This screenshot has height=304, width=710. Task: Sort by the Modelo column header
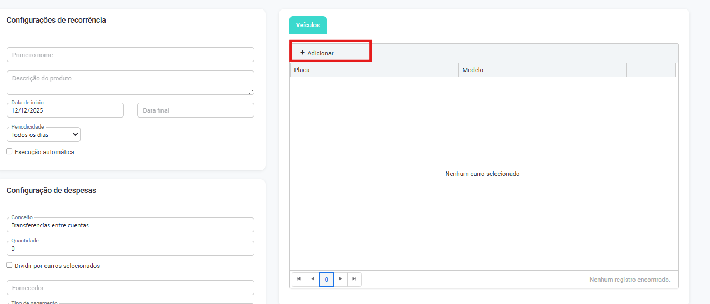click(x=542, y=70)
